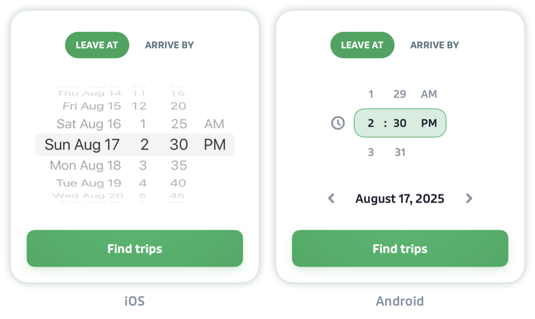Pick Mon Aug 18 in date wheel
This screenshot has width=535, height=319.
[85, 166]
